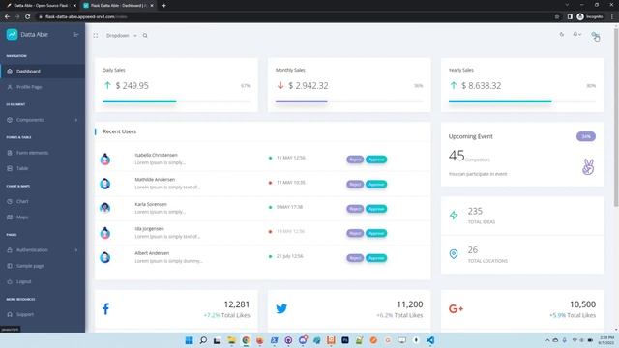Reject Albert Andersen's request
Viewport: 619px width, 348px height.
point(355,258)
